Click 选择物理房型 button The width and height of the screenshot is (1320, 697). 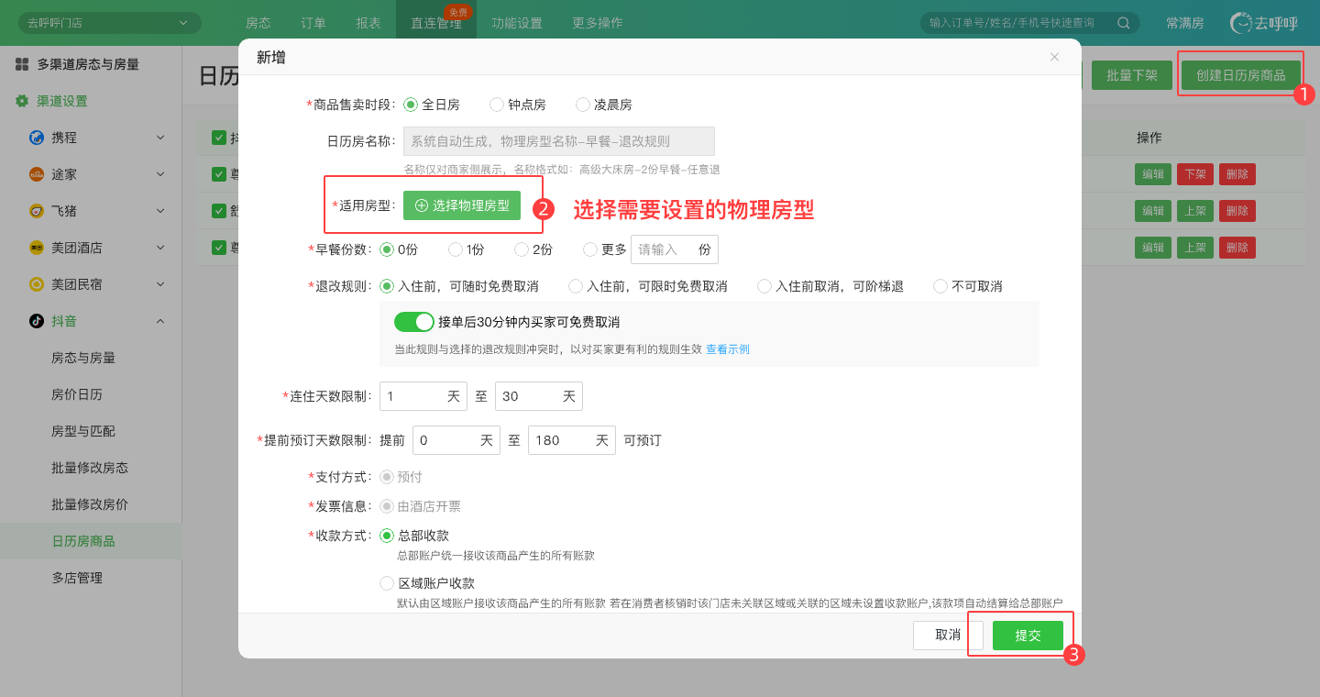pos(462,205)
